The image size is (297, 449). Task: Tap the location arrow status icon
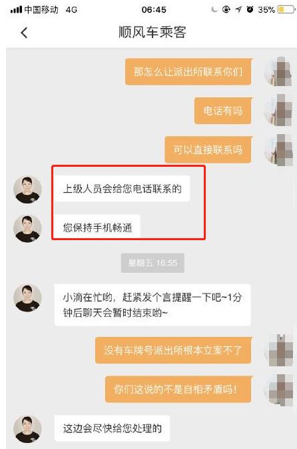tap(238, 10)
